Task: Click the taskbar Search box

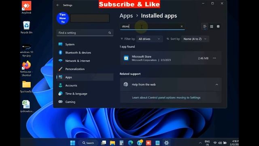Action: tap(88, 143)
